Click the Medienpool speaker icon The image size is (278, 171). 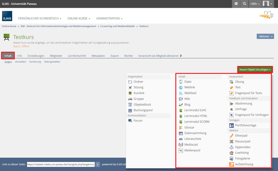coord(181,151)
